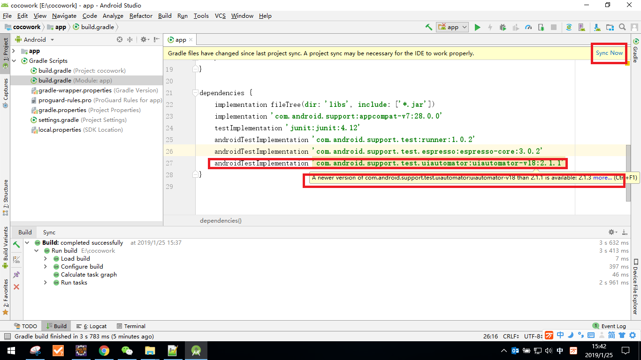
Task: Click the CRLF line separator in status bar
Action: 511,336
